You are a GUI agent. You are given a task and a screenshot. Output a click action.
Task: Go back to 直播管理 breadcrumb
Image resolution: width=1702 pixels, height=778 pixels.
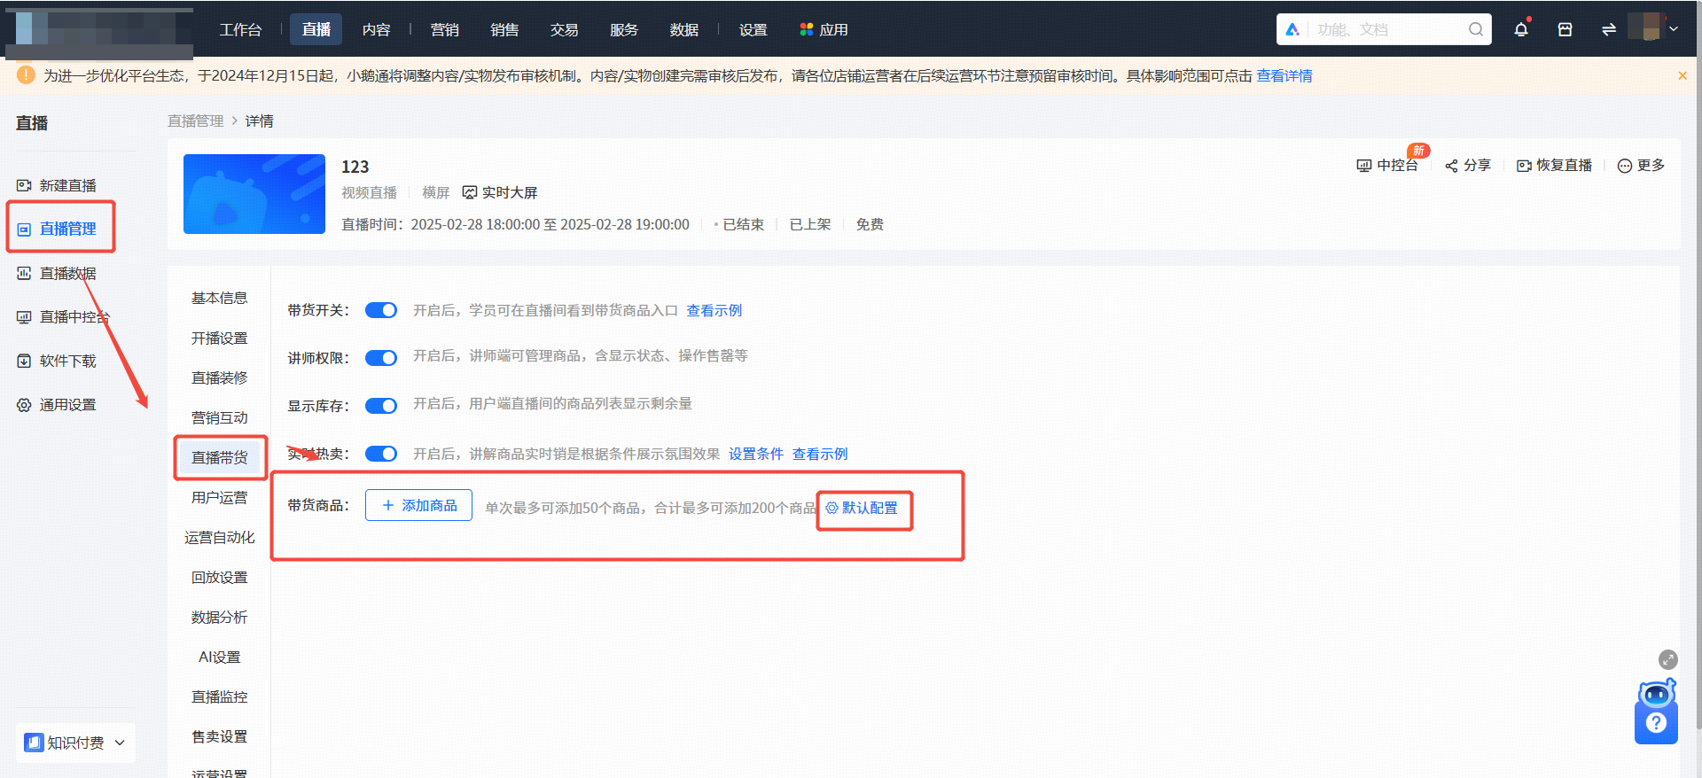pyautogui.click(x=196, y=121)
